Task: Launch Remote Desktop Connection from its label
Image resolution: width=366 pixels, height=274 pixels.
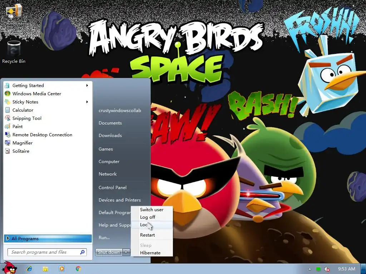Action: tap(42, 135)
